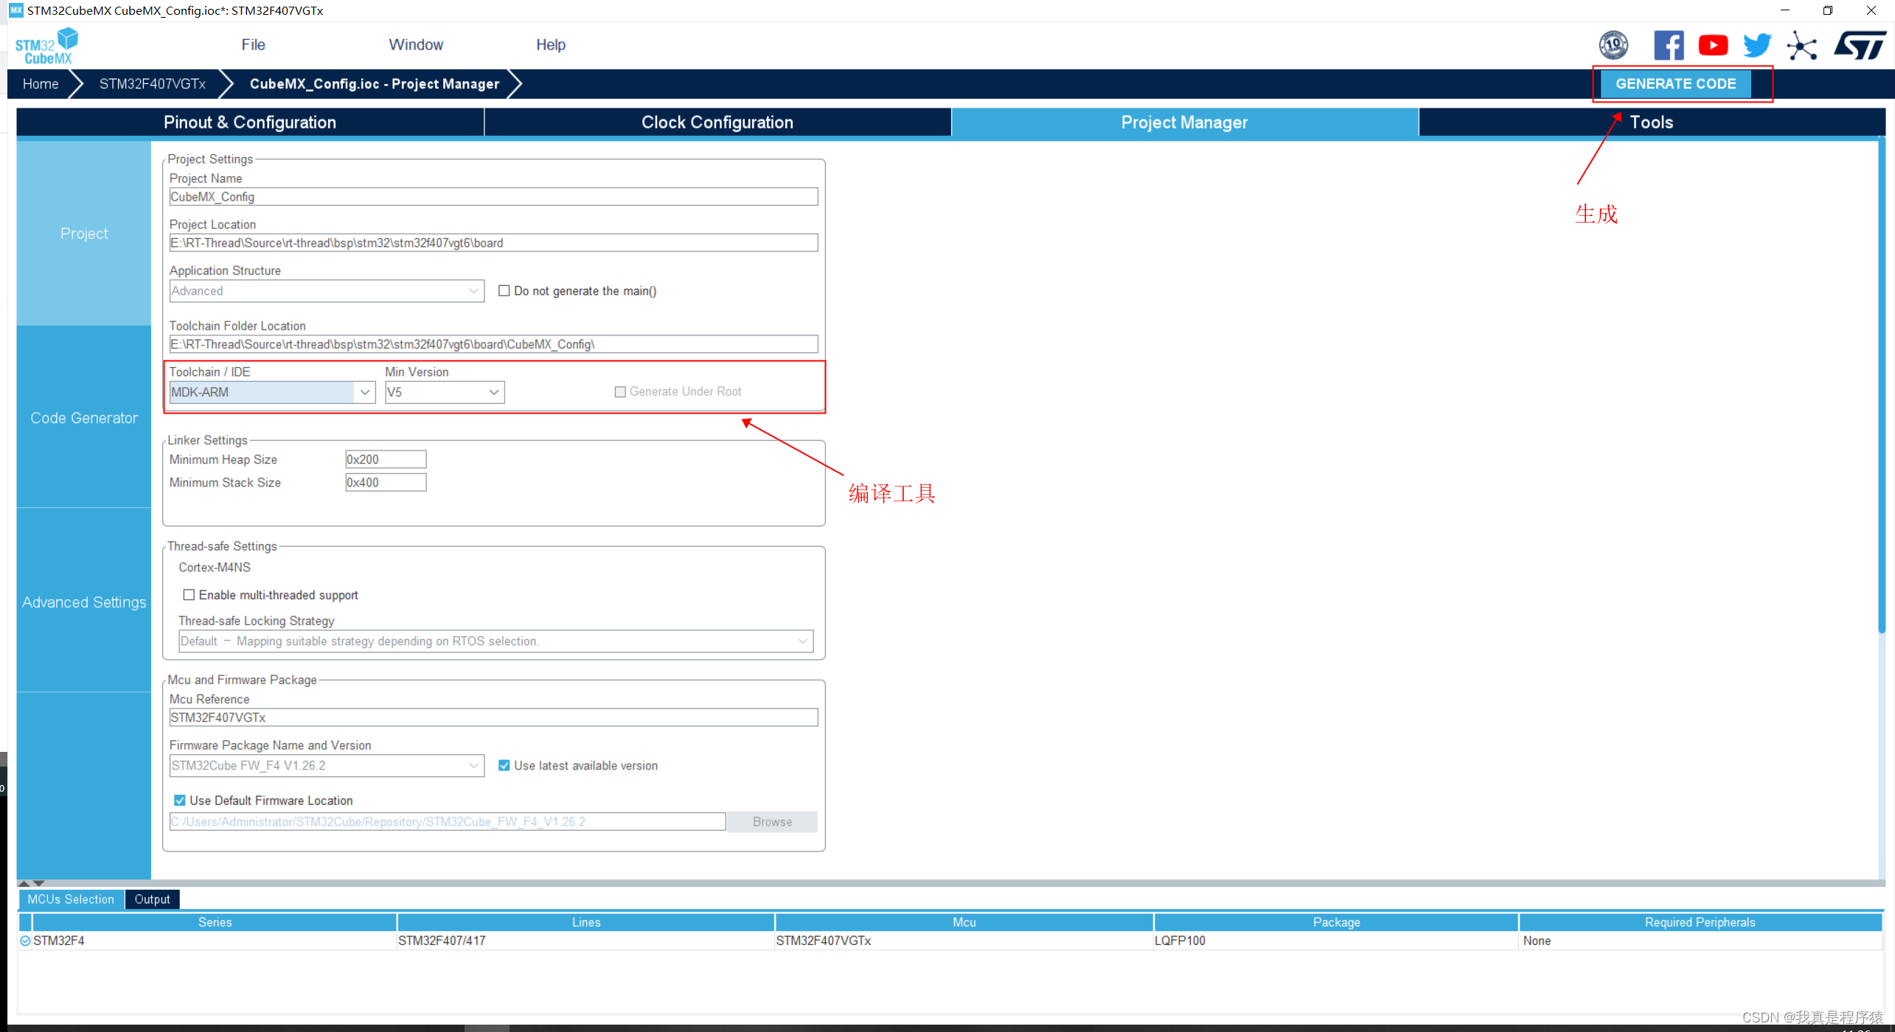Click the status icon beside STM32F4 row
Viewport: 1895px width, 1032px height.
point(25,941)
